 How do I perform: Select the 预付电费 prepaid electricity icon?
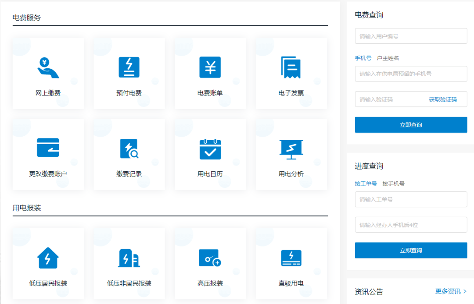point(129,68)
